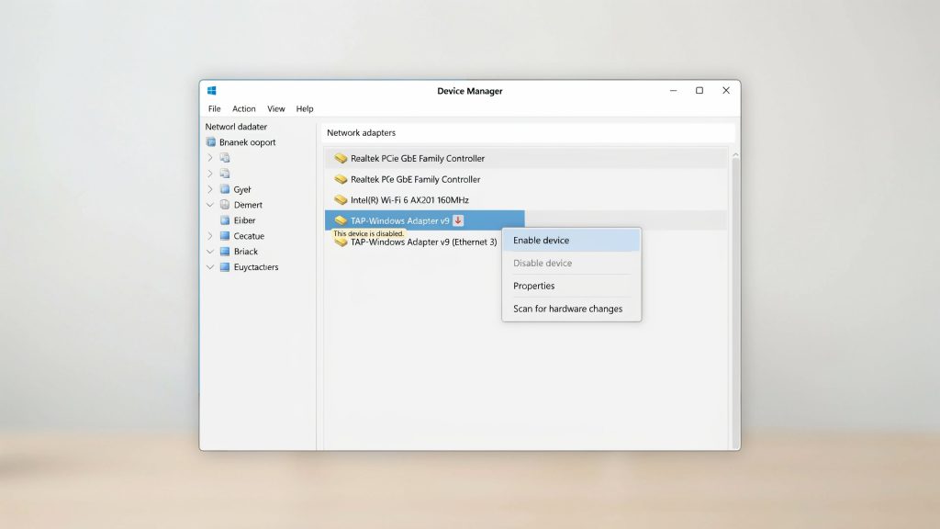Click the Intel Wi-Fi 6 AX201 adapter icon

tap(341, 199)
